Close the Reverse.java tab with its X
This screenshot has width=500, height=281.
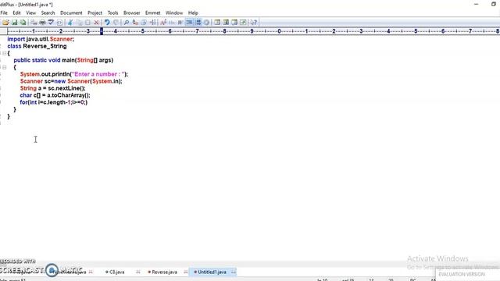(186, 272)
